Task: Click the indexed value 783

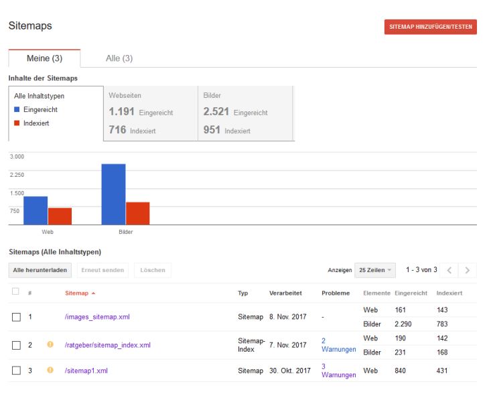Action: [442, 324]
